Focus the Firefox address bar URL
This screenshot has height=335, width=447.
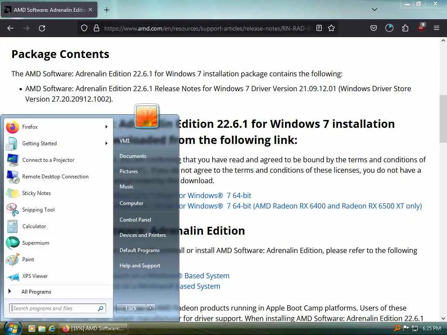pyautogui.click(x=206, y=28)
